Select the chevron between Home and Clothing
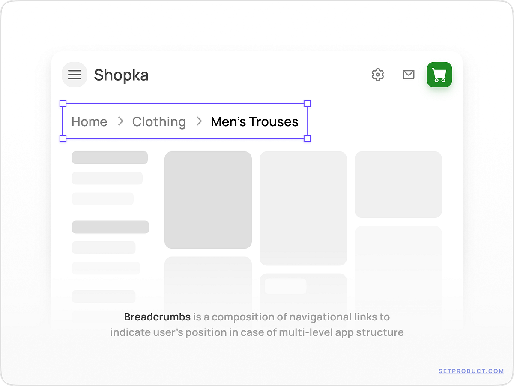The image size is (514, 386). click(120, 121)
